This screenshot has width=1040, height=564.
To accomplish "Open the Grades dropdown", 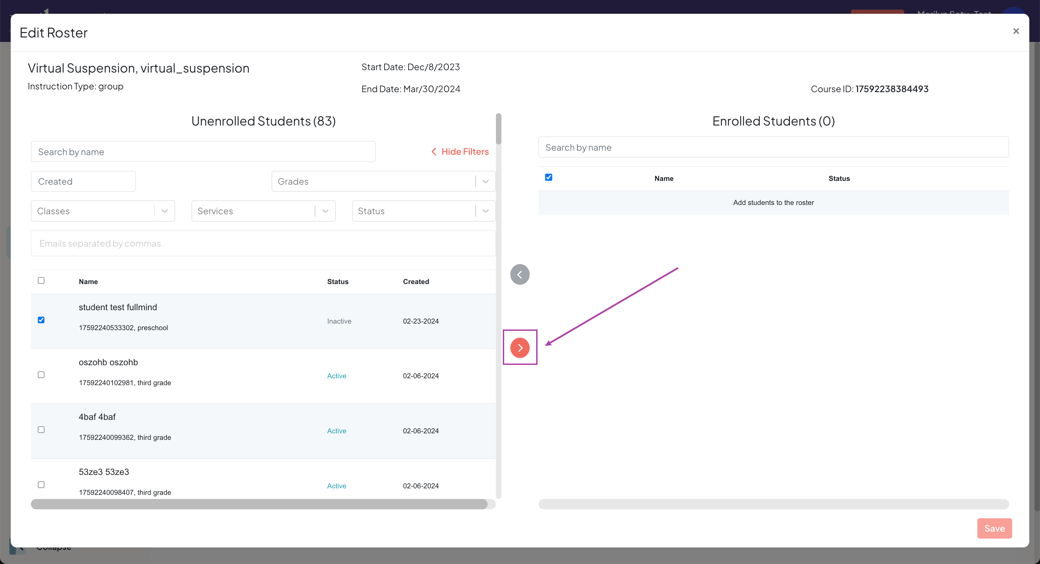I will pyautogui.click(x=383, y=181).
